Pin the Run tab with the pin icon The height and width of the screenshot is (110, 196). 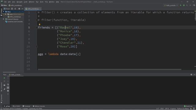pos(4,89)
